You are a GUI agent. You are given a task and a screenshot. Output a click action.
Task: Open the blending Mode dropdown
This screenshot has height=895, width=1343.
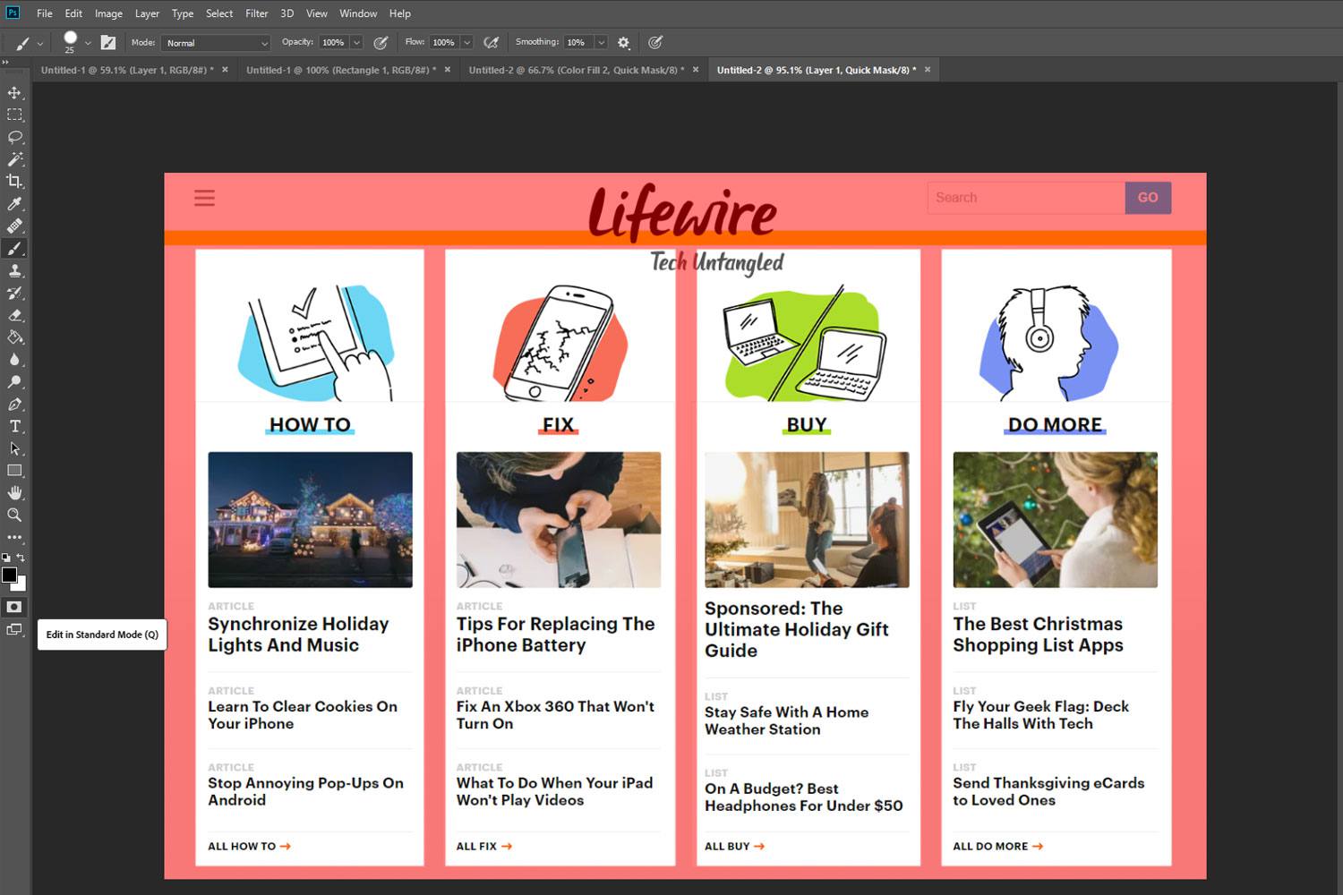click(x=216, y=43)
